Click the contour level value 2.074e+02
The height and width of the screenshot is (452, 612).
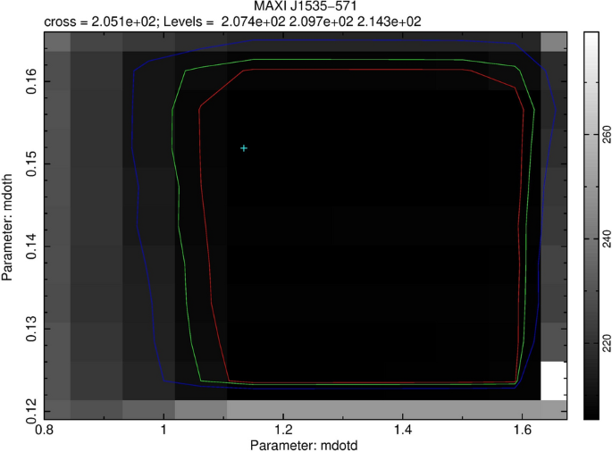254,21
